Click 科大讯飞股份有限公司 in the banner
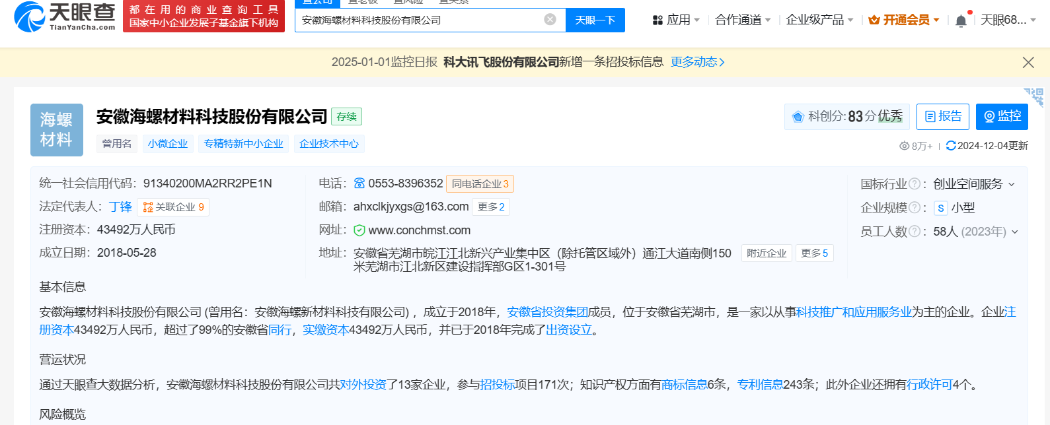1050x425 pixels. (x=502, y=62)
